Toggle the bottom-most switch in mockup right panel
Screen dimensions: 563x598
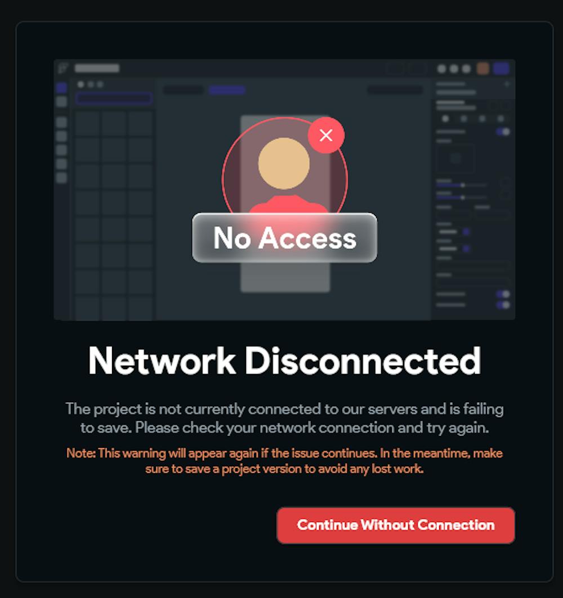pyautogui.click(x=503, y=305)
